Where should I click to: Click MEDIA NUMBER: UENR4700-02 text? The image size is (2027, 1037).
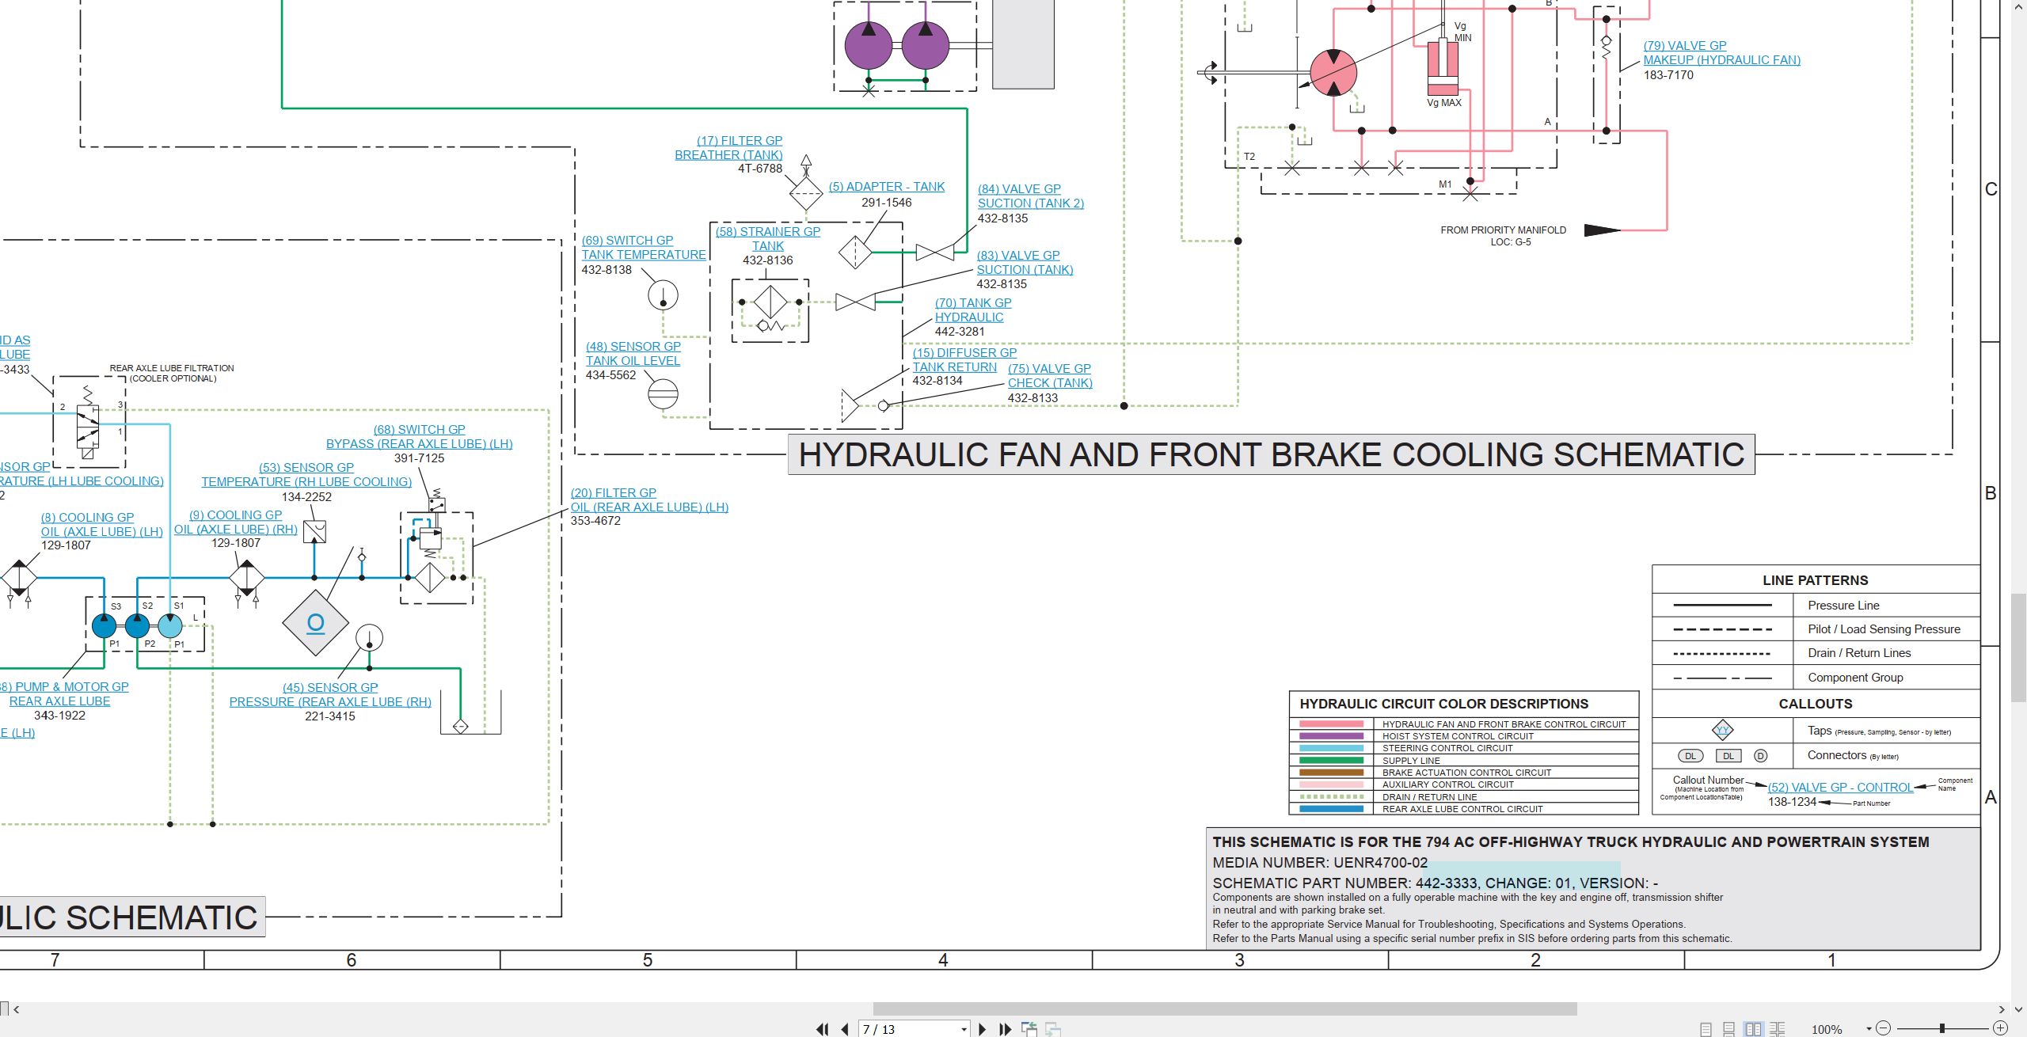pos(1320,863)
